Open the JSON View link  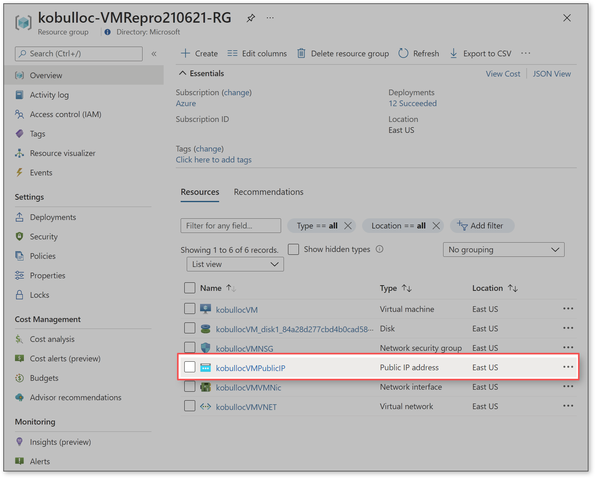pos(552,74)
